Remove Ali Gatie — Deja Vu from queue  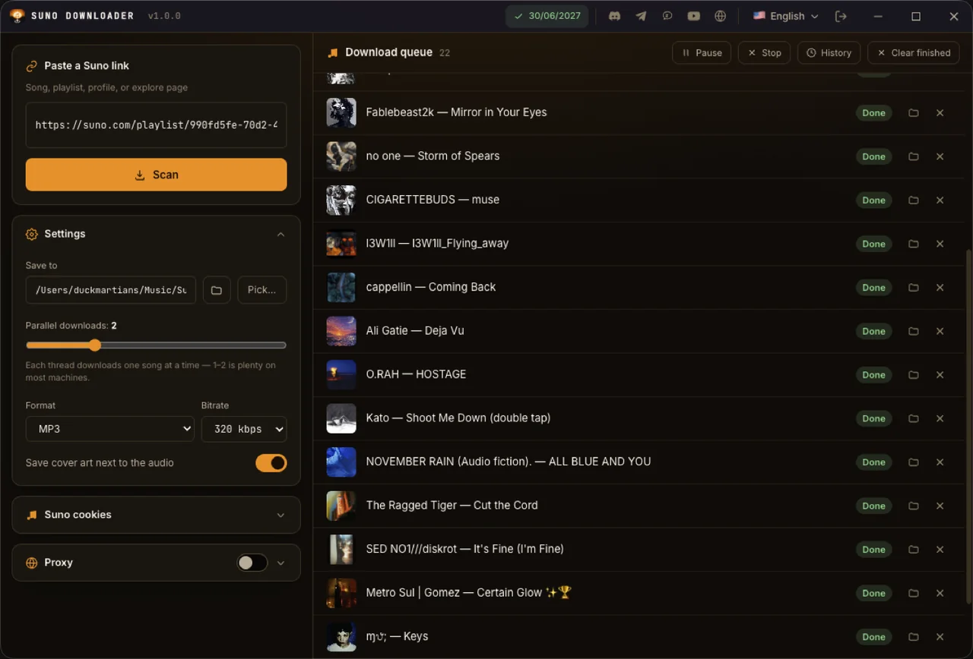pyautogui.click(x=940, y=331)
